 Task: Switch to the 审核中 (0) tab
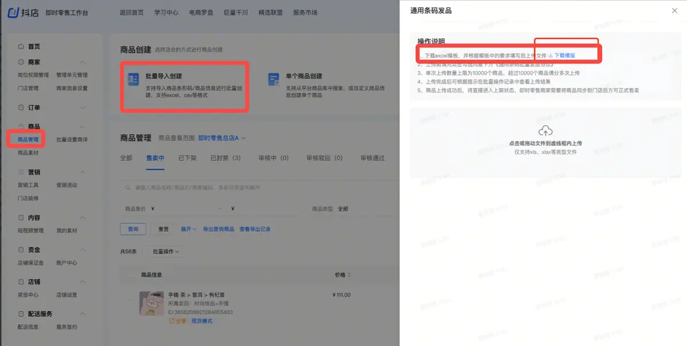click(273, 158)
